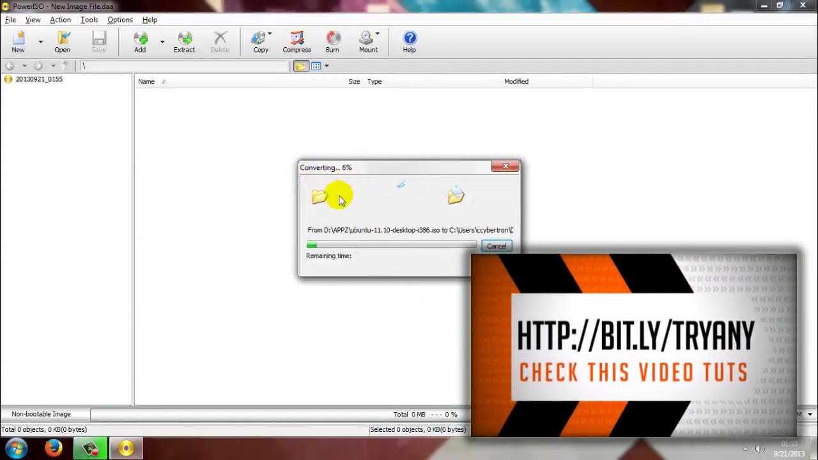This screenshot has width=818, height=460.
Task: Click Selected 0 objects status text
Action: pyautogui.click(x=418, y=429)
